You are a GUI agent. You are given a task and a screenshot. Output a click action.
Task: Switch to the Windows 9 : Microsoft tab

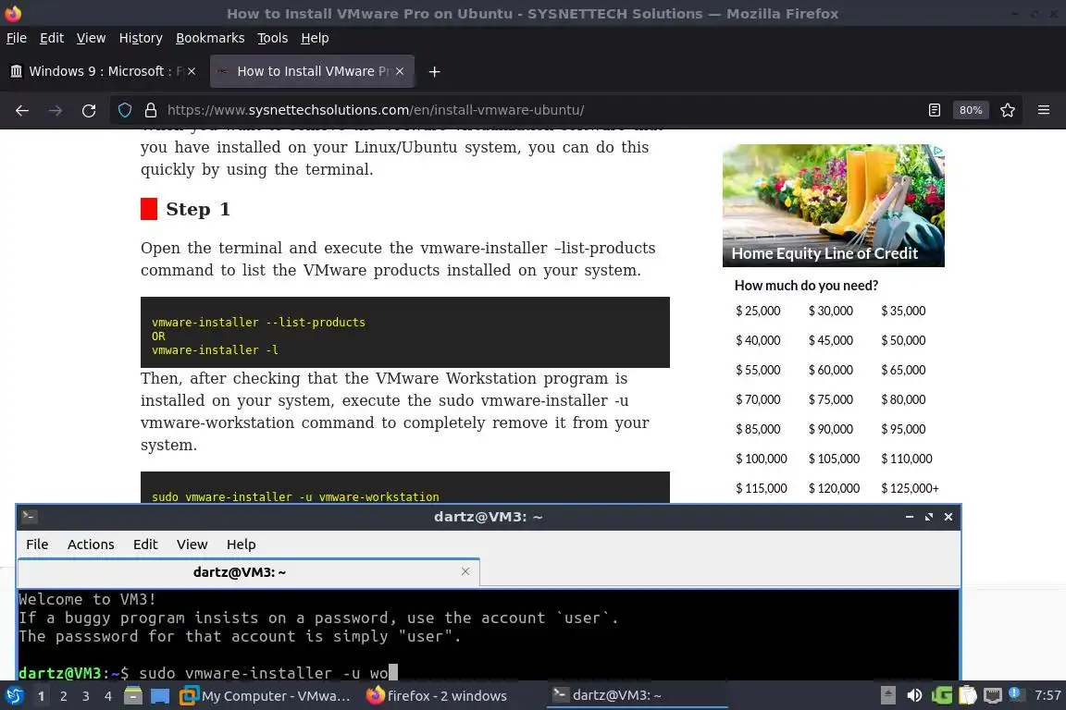[x=102, y=71]
